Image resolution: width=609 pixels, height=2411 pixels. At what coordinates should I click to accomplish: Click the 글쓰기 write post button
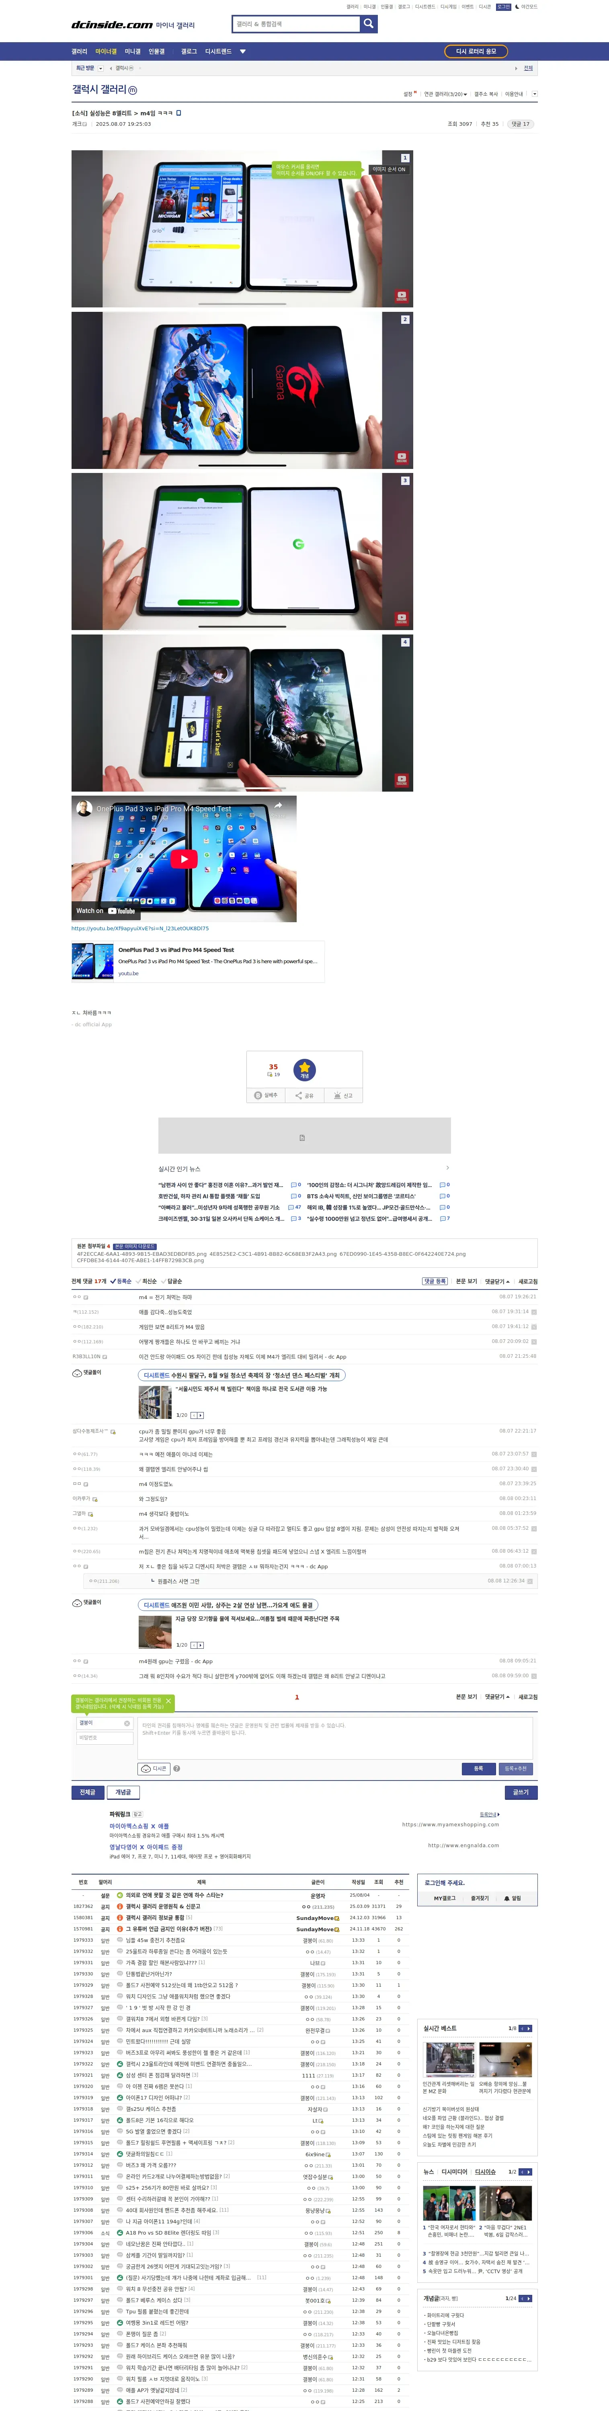[521, 1791]
